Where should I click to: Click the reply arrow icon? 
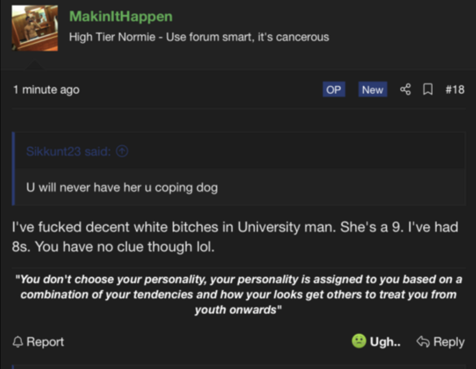pos(423,342)
